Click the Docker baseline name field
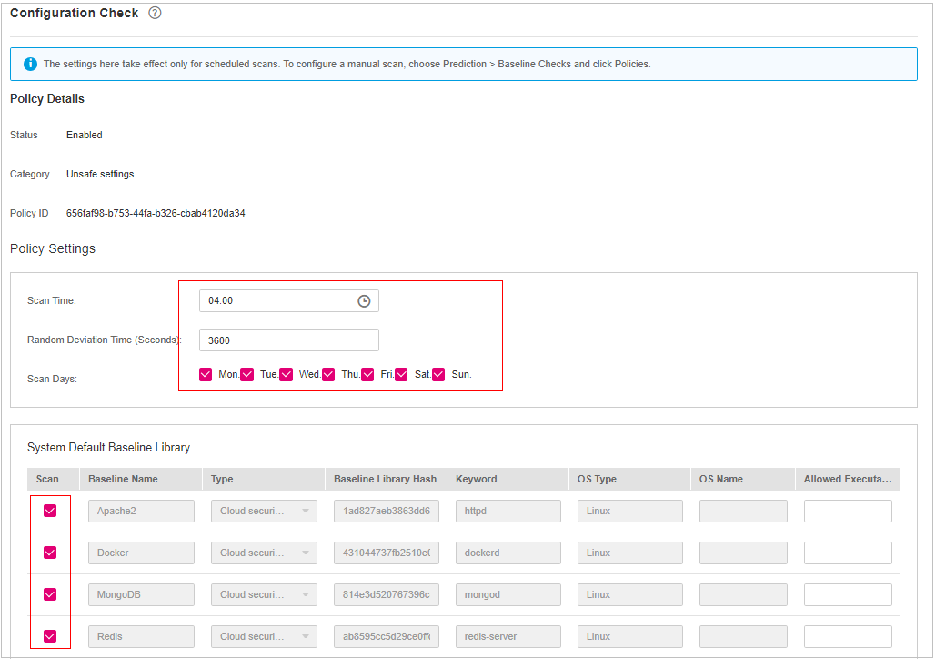Screen dimensions: 935x659 pyautogui.click(x=141, y=553)
